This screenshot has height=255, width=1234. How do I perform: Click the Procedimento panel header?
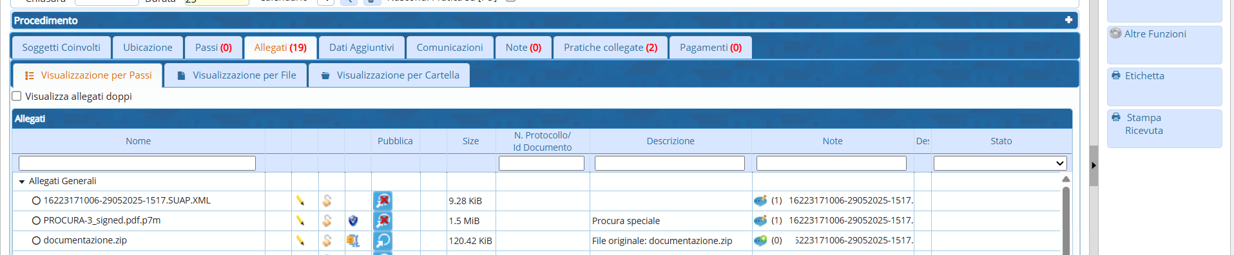[545, 20]
